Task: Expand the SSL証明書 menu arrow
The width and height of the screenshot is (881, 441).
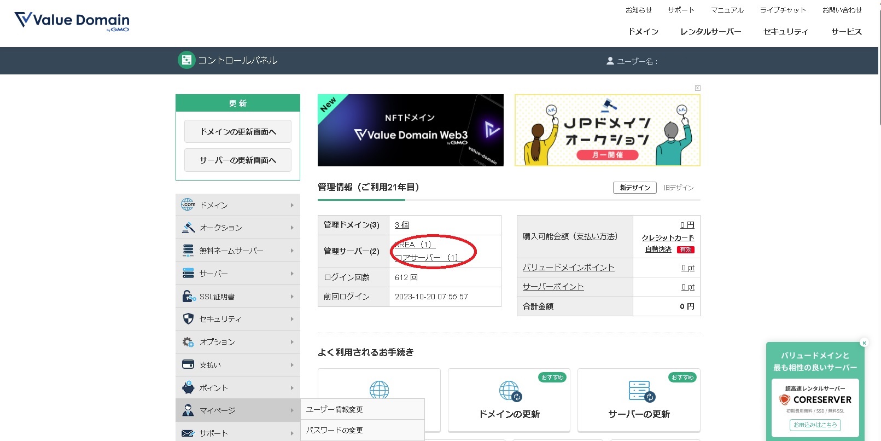Action: 292,297
